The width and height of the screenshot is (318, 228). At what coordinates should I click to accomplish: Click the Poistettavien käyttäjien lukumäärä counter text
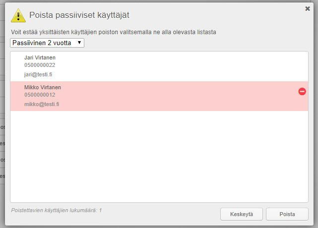pos(57,210)
